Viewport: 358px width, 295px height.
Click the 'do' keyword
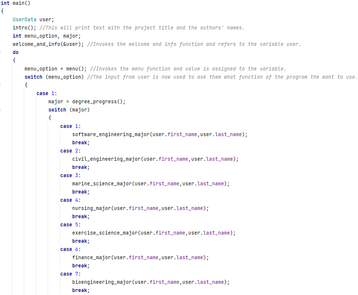tap(16, 53)
